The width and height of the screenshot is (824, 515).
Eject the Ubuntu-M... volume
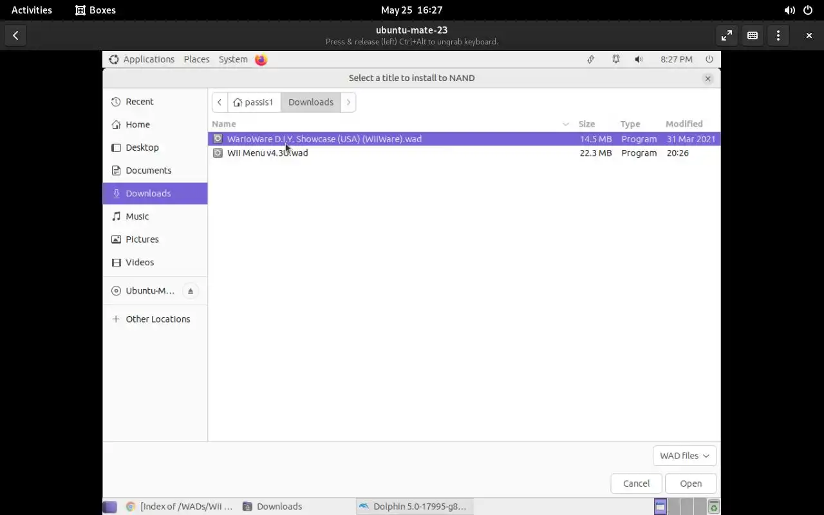(x=190, y=291)
